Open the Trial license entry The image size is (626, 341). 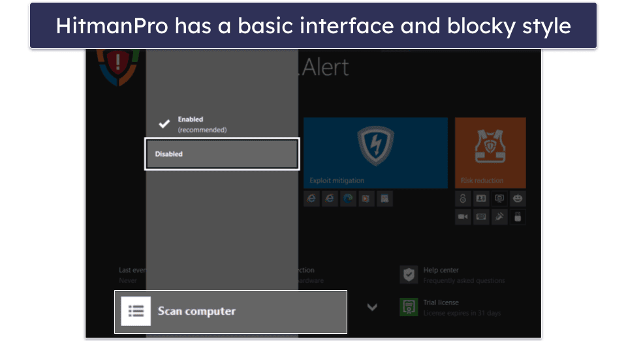(450, 308)
